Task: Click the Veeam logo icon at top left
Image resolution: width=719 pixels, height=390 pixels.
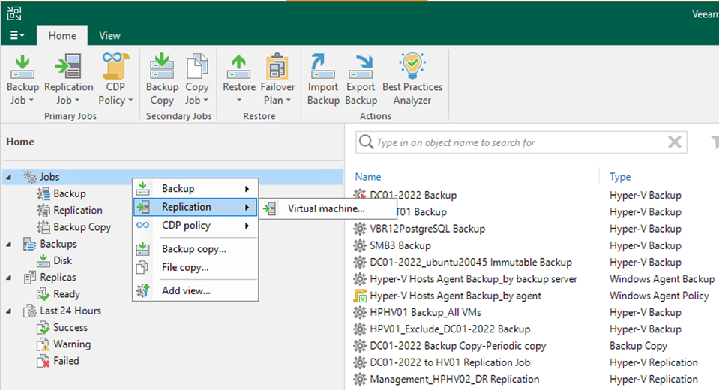Action: 13,13
